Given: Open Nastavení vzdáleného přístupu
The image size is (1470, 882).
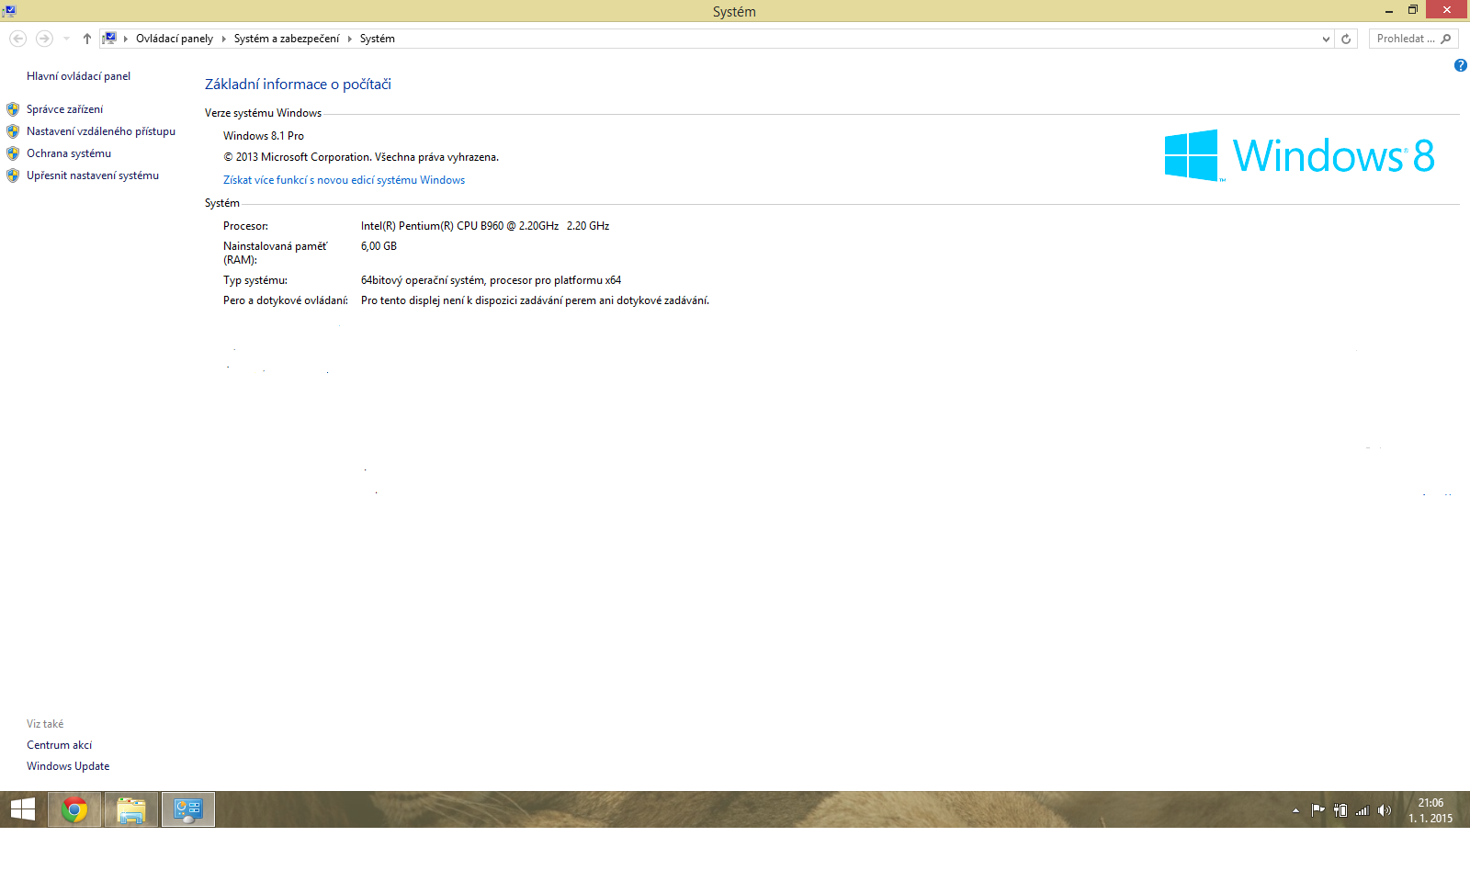Looking at the screenshot, I should (x=101, y=131).
